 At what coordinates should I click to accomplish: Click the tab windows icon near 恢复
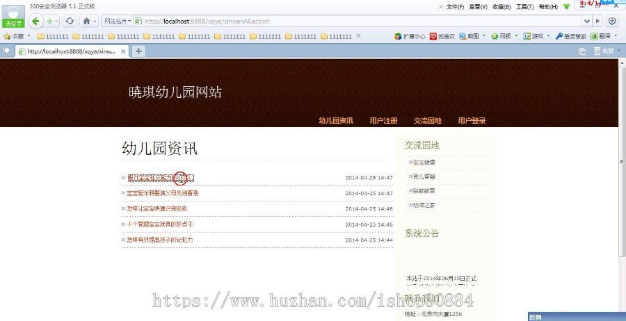[x=582, y=51]
